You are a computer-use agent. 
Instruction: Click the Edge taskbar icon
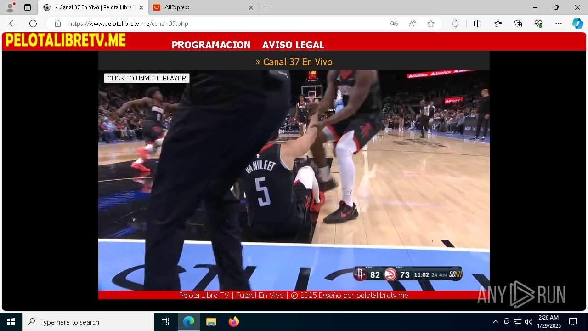tap(189, 322)
